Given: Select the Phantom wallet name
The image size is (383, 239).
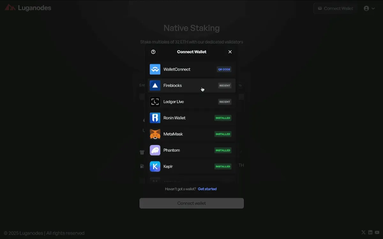Looking at the screenshot, I should [172, 150].
